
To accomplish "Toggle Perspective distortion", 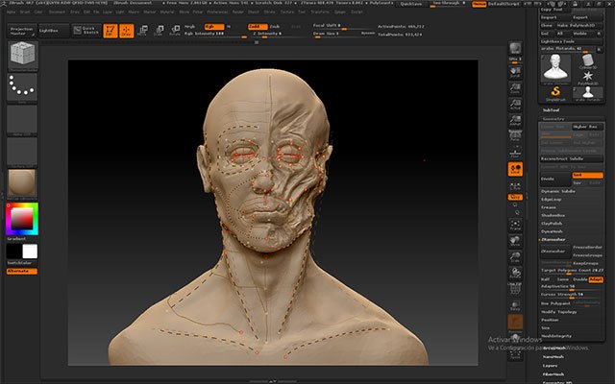I will coord(515,136).
